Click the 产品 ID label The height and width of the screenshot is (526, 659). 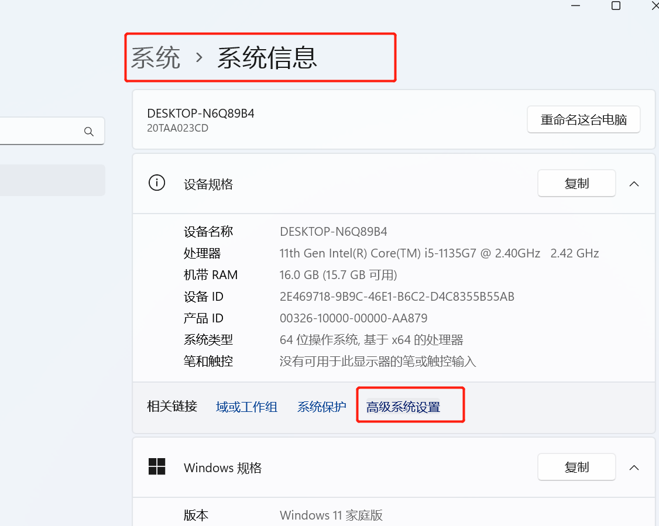pos(204,318)
